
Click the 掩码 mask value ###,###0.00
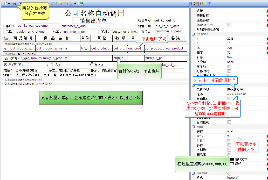(x=237, y=94)
